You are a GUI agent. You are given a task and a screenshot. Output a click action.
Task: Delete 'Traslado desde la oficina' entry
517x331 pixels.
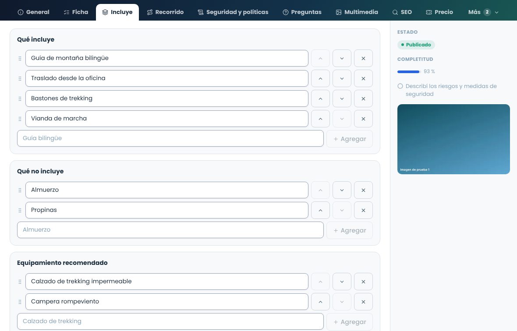(363, 78)
